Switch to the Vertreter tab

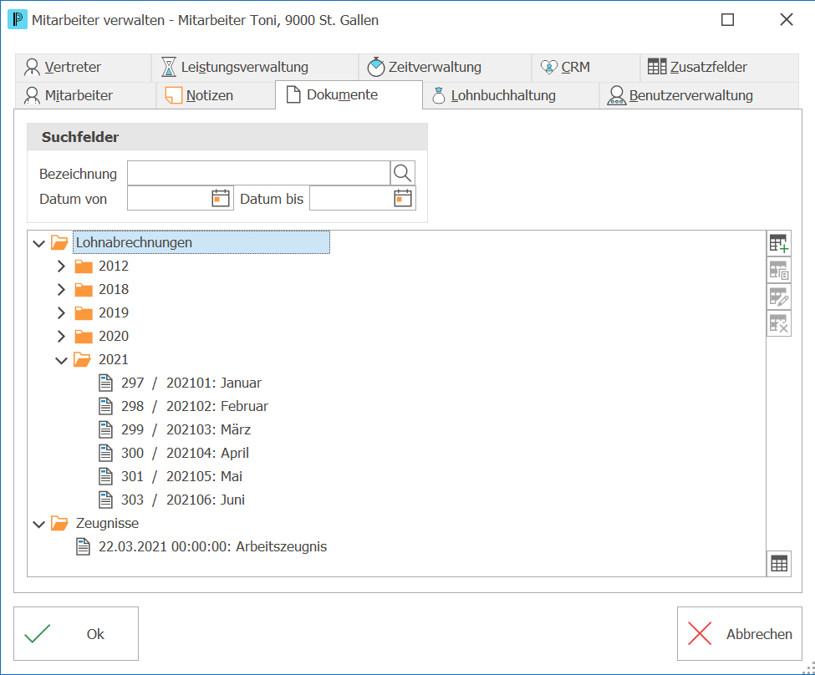[83, 68]
